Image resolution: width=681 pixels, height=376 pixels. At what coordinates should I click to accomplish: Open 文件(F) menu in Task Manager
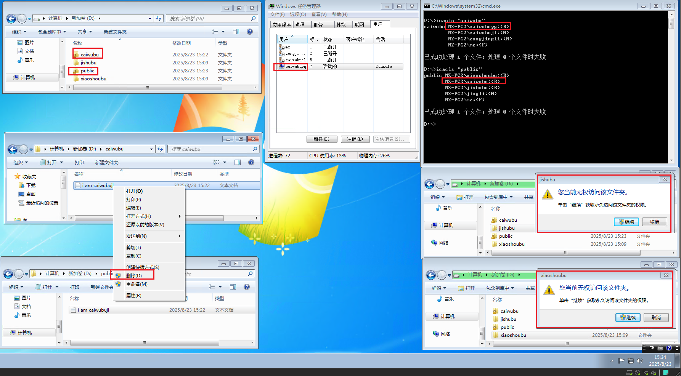click(x=277, y=14)
